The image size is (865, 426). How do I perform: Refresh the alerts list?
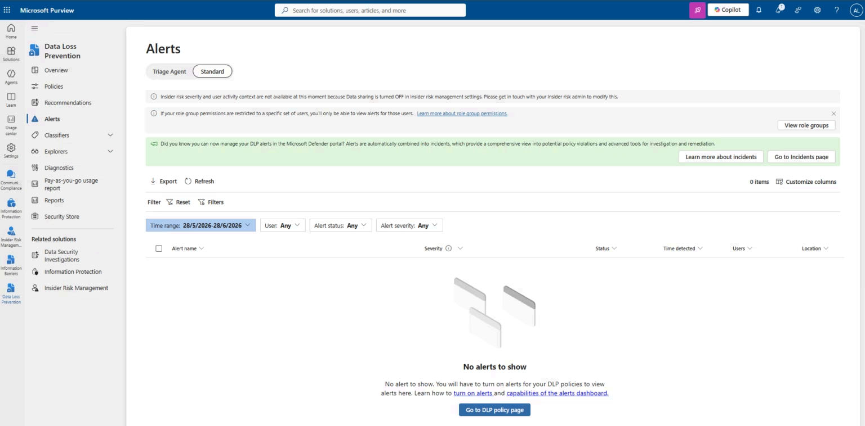[x=199, y=182]
